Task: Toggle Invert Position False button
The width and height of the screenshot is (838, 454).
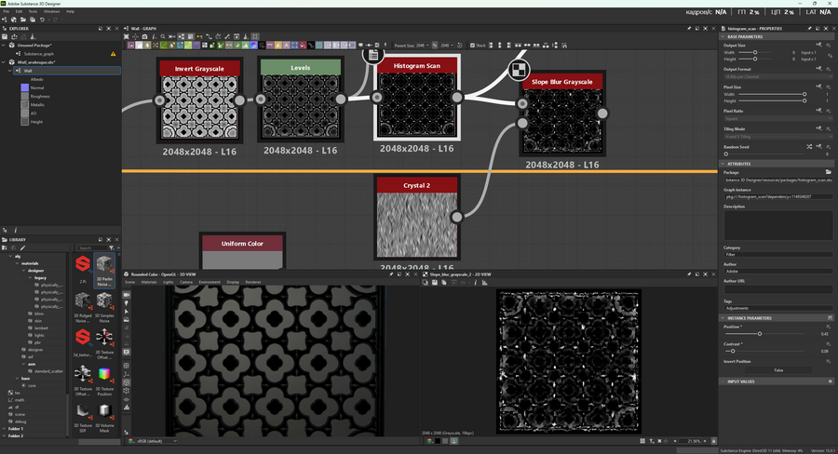Action: [777, 370]
